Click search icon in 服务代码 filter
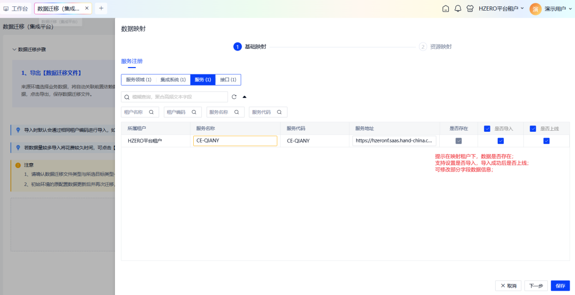This screenshot has width=575, height=295. click(280, 112)
